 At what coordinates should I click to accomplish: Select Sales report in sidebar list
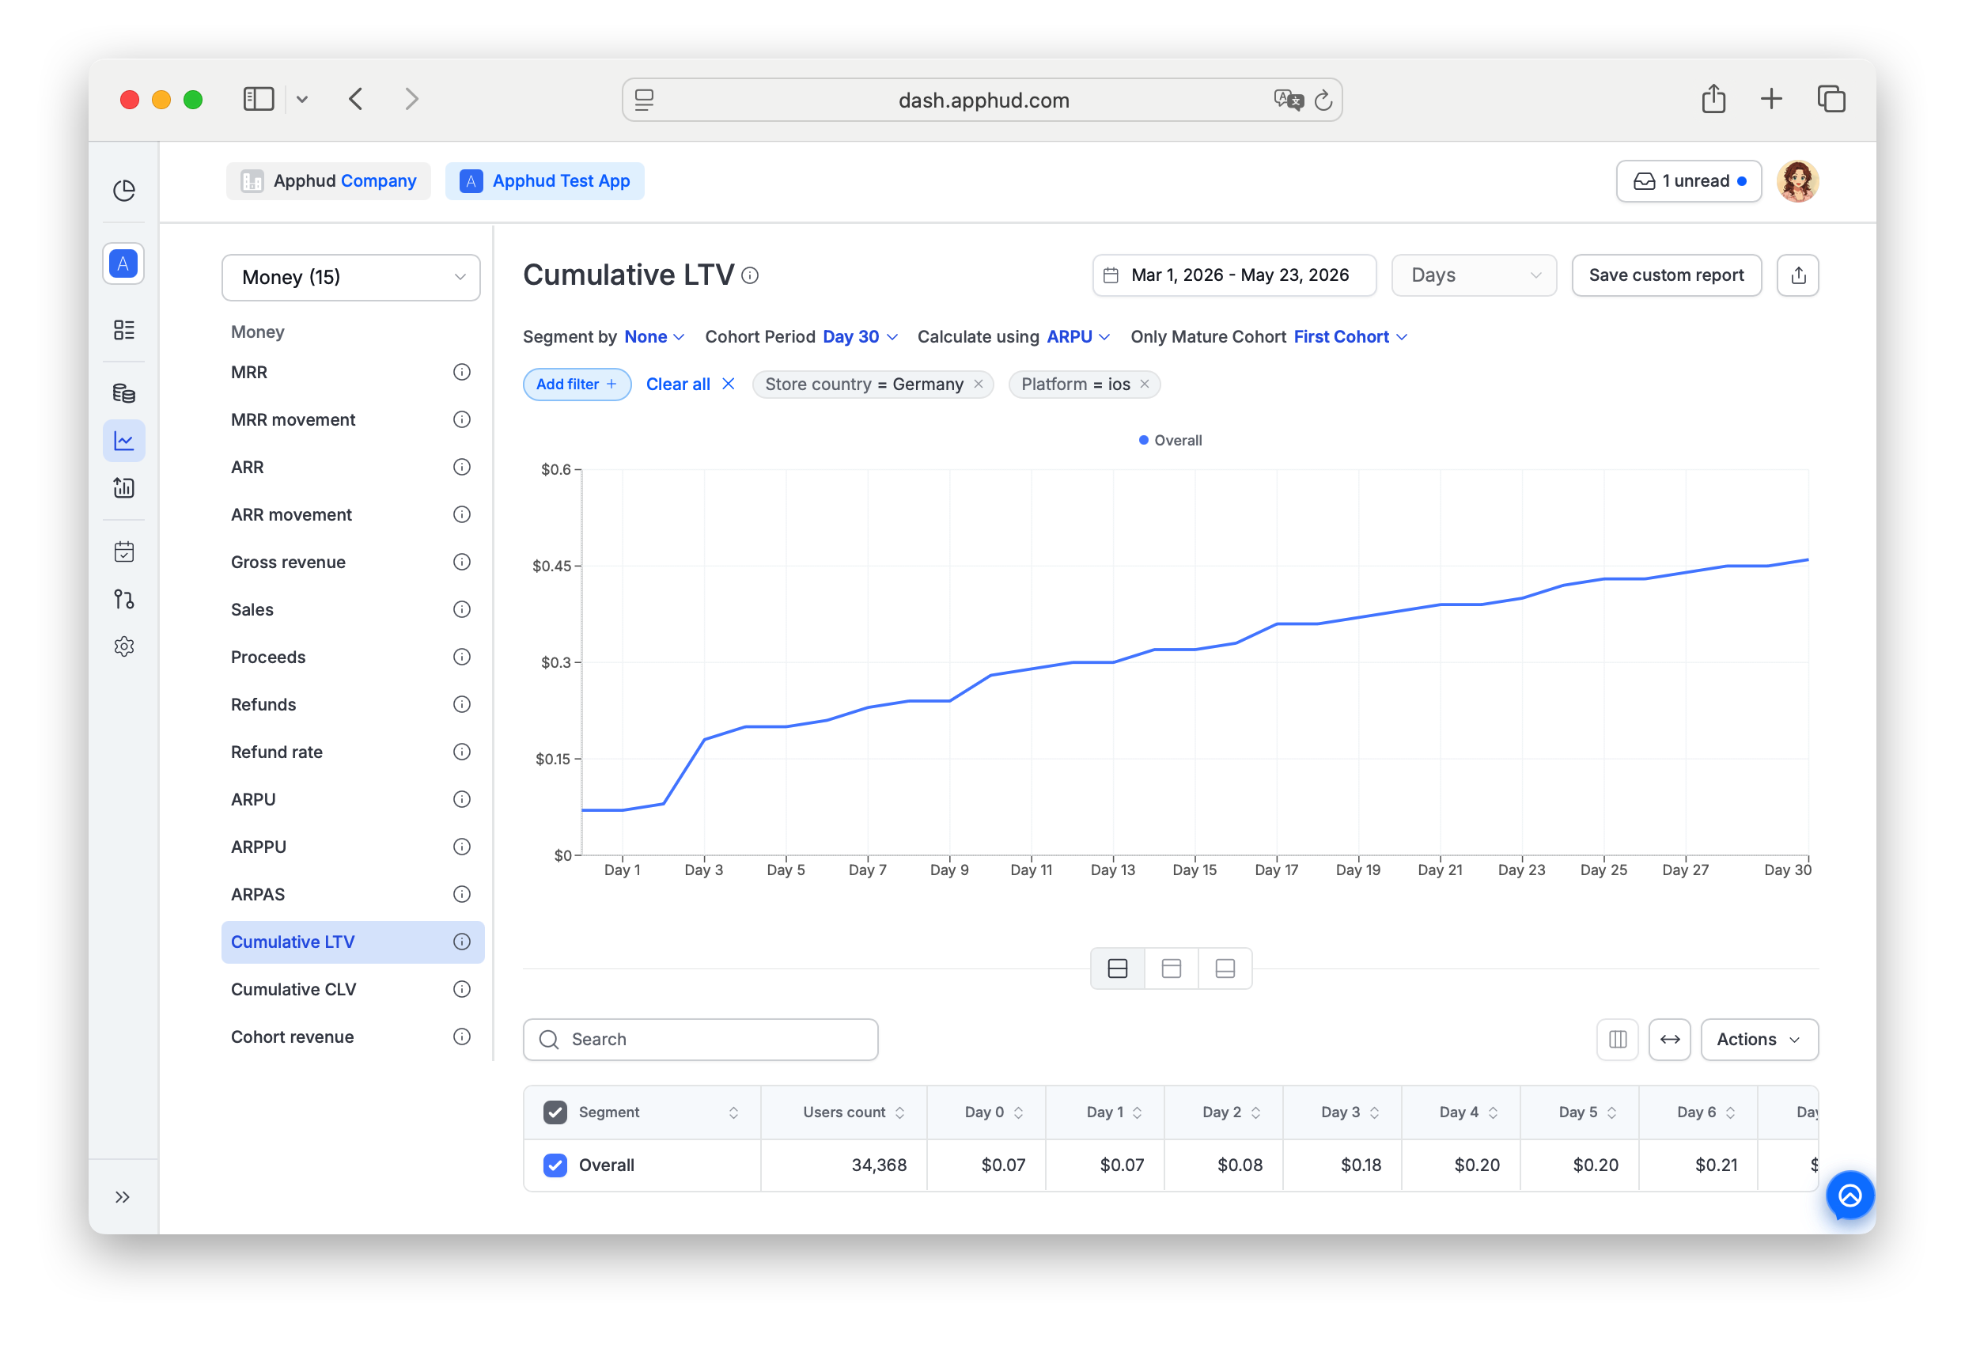pyautogui.click(x=252, y=609)
